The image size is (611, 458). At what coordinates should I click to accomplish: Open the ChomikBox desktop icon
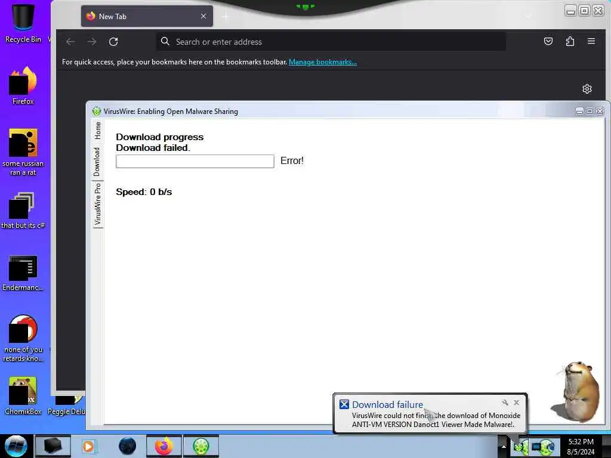(23, 396)
